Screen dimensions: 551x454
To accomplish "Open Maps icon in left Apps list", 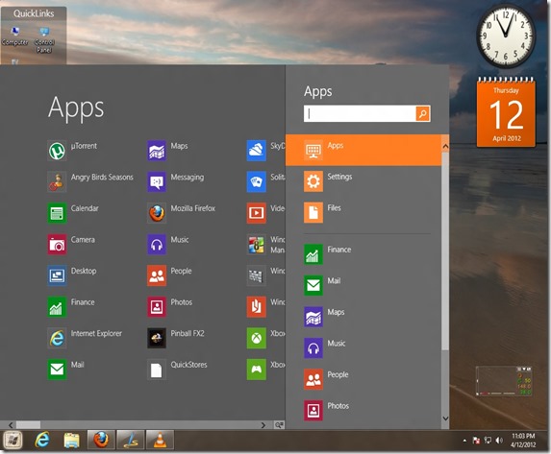I will (x=157, y=151).
